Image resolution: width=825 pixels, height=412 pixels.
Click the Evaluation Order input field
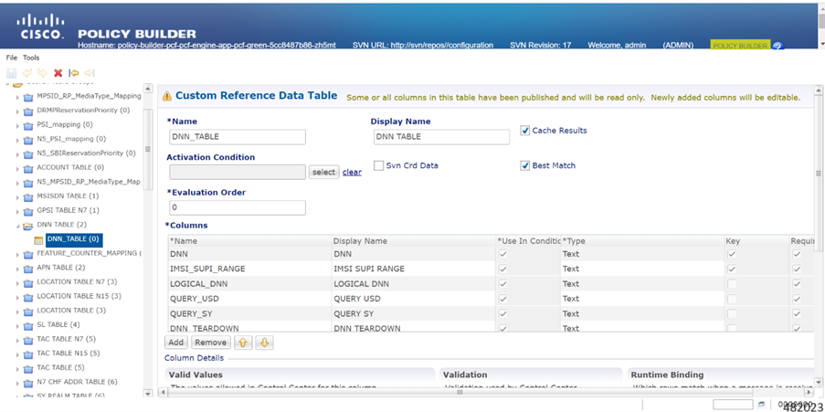(238, 208)
